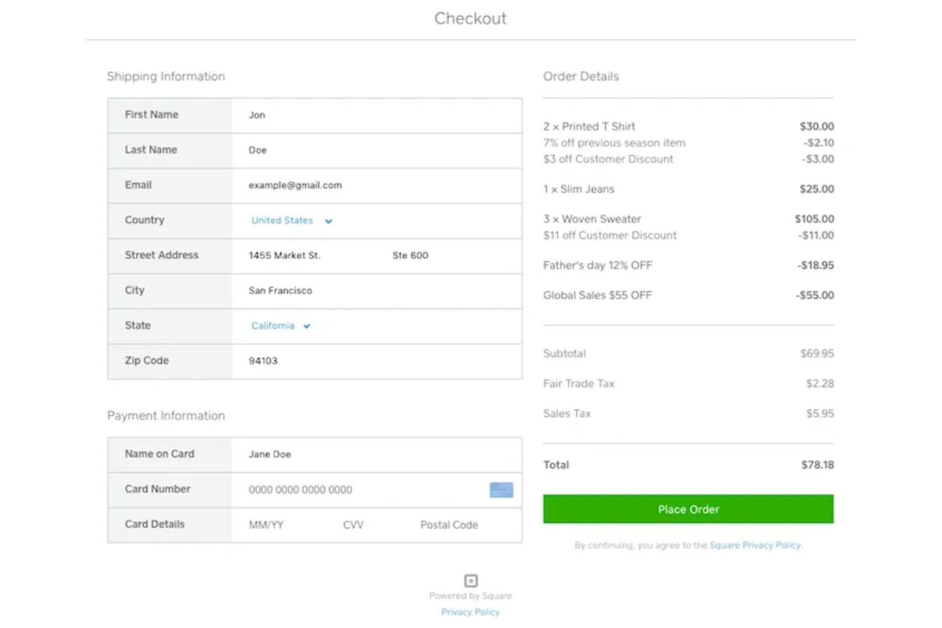Click the credit card icon in Card Number row
Viewport: 942px width, 628px height.
500,490
